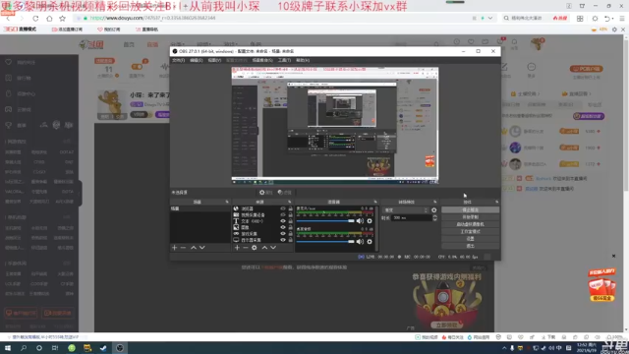Open browser undo-close dropdown arrow

tap(612, 19)
